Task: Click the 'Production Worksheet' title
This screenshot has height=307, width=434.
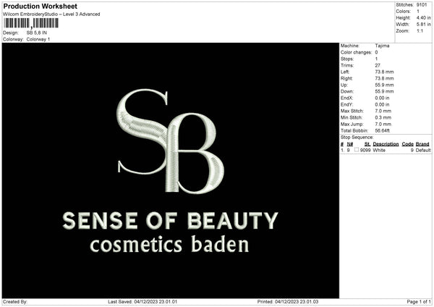Action: tap(41, 6)
